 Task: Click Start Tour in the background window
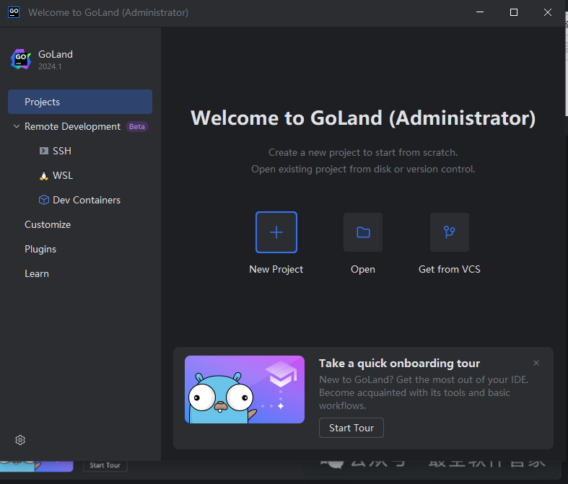pyautogui.click(x=105, y=465)
